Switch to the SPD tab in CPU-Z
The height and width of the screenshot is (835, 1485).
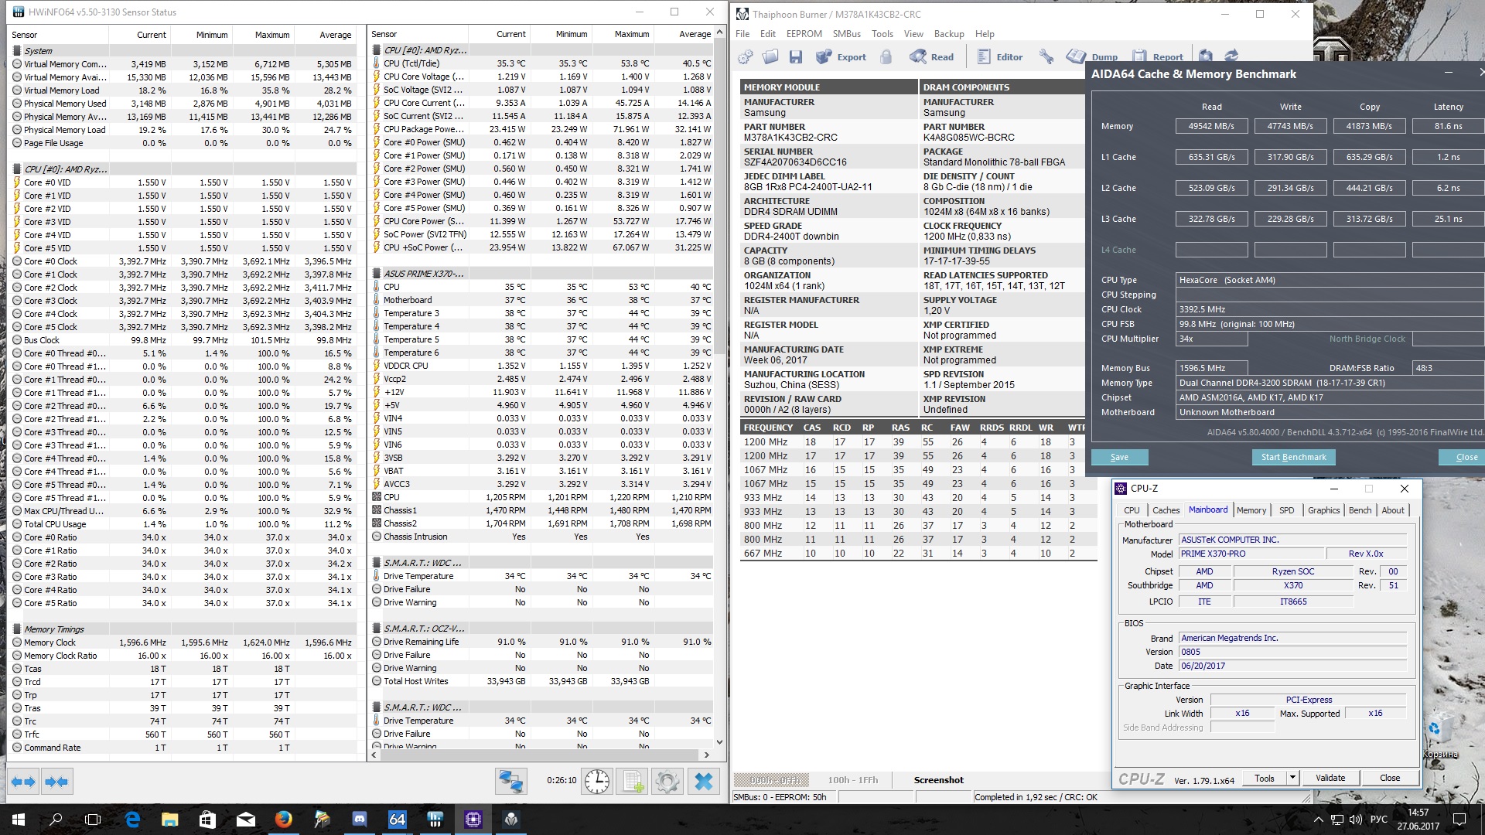(x=1286, y=510)
